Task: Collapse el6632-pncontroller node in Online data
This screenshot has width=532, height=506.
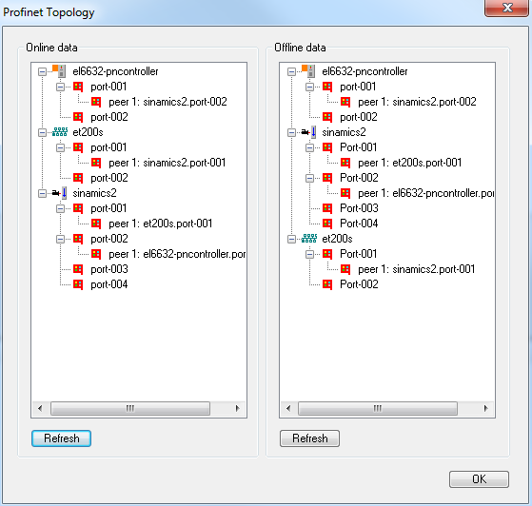Action: pos(43,71)
